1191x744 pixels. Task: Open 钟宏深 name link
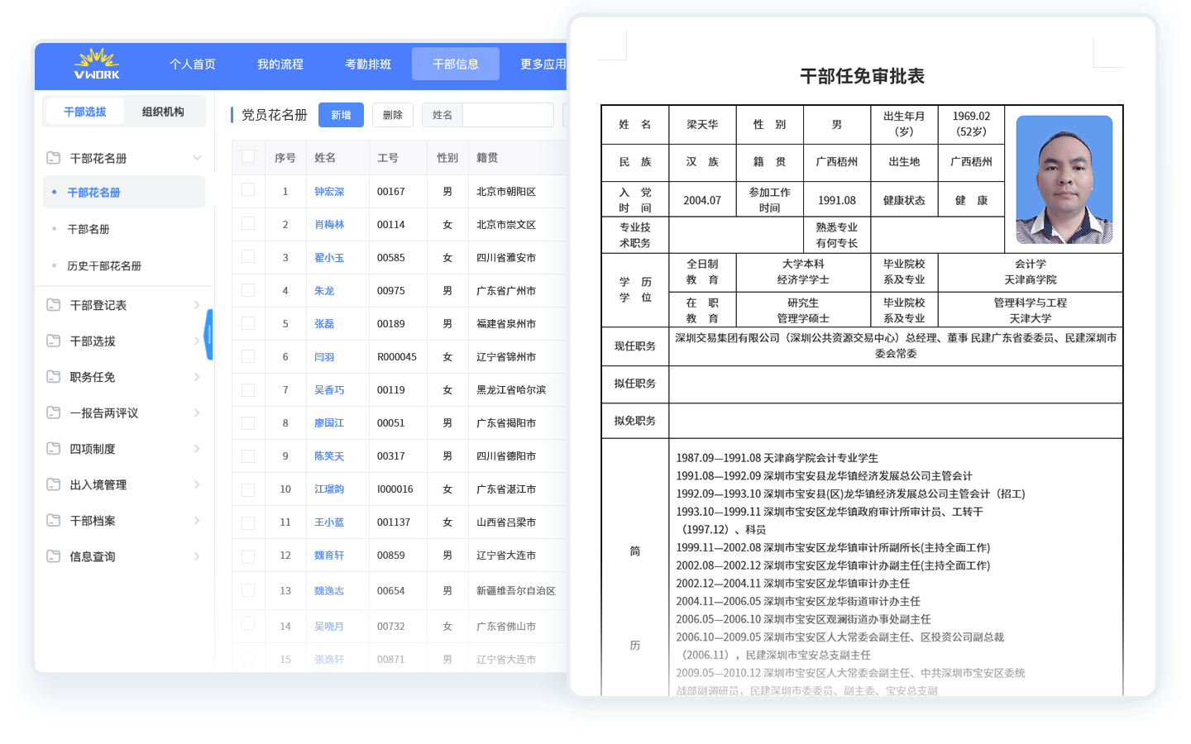pos(329,191)
